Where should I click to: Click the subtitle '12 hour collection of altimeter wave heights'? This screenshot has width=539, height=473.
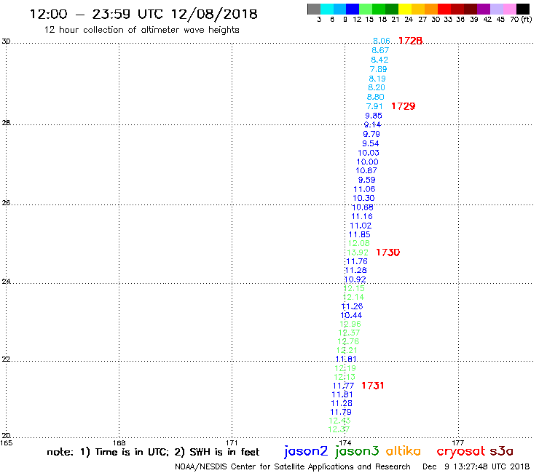pos(141,30)
